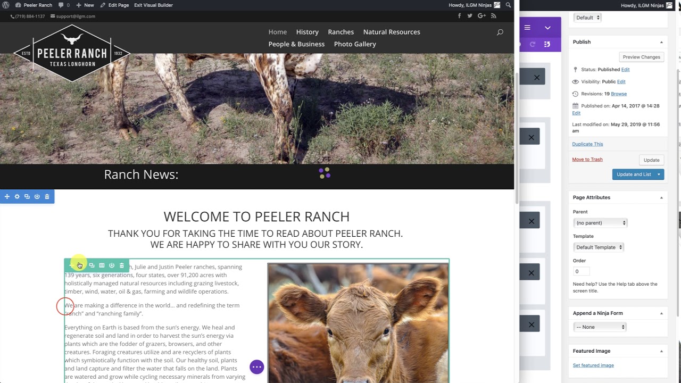The height and width of the screenshot is (383, 681).
Task: Open the History nav item
Action: (x=308, y=32)
